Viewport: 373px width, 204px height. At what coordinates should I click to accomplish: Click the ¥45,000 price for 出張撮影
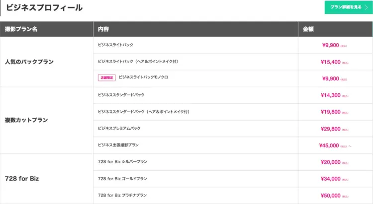pos(329,145)
